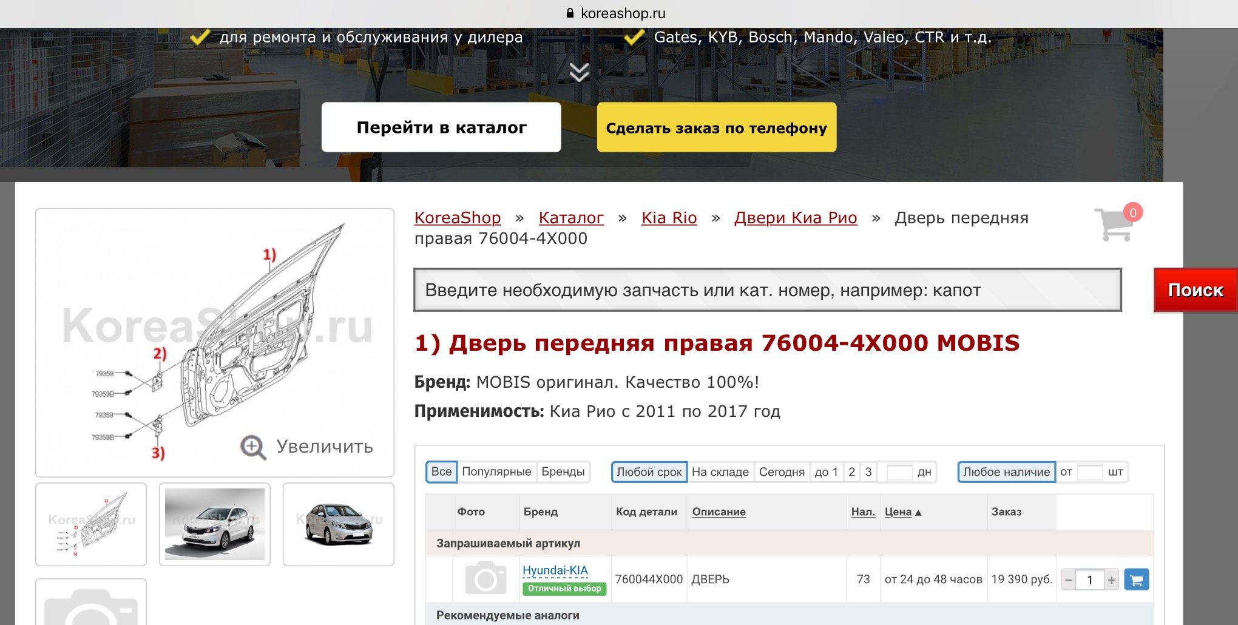
Task: Open the door diagram thumbnail
Action: coord(91,524)
